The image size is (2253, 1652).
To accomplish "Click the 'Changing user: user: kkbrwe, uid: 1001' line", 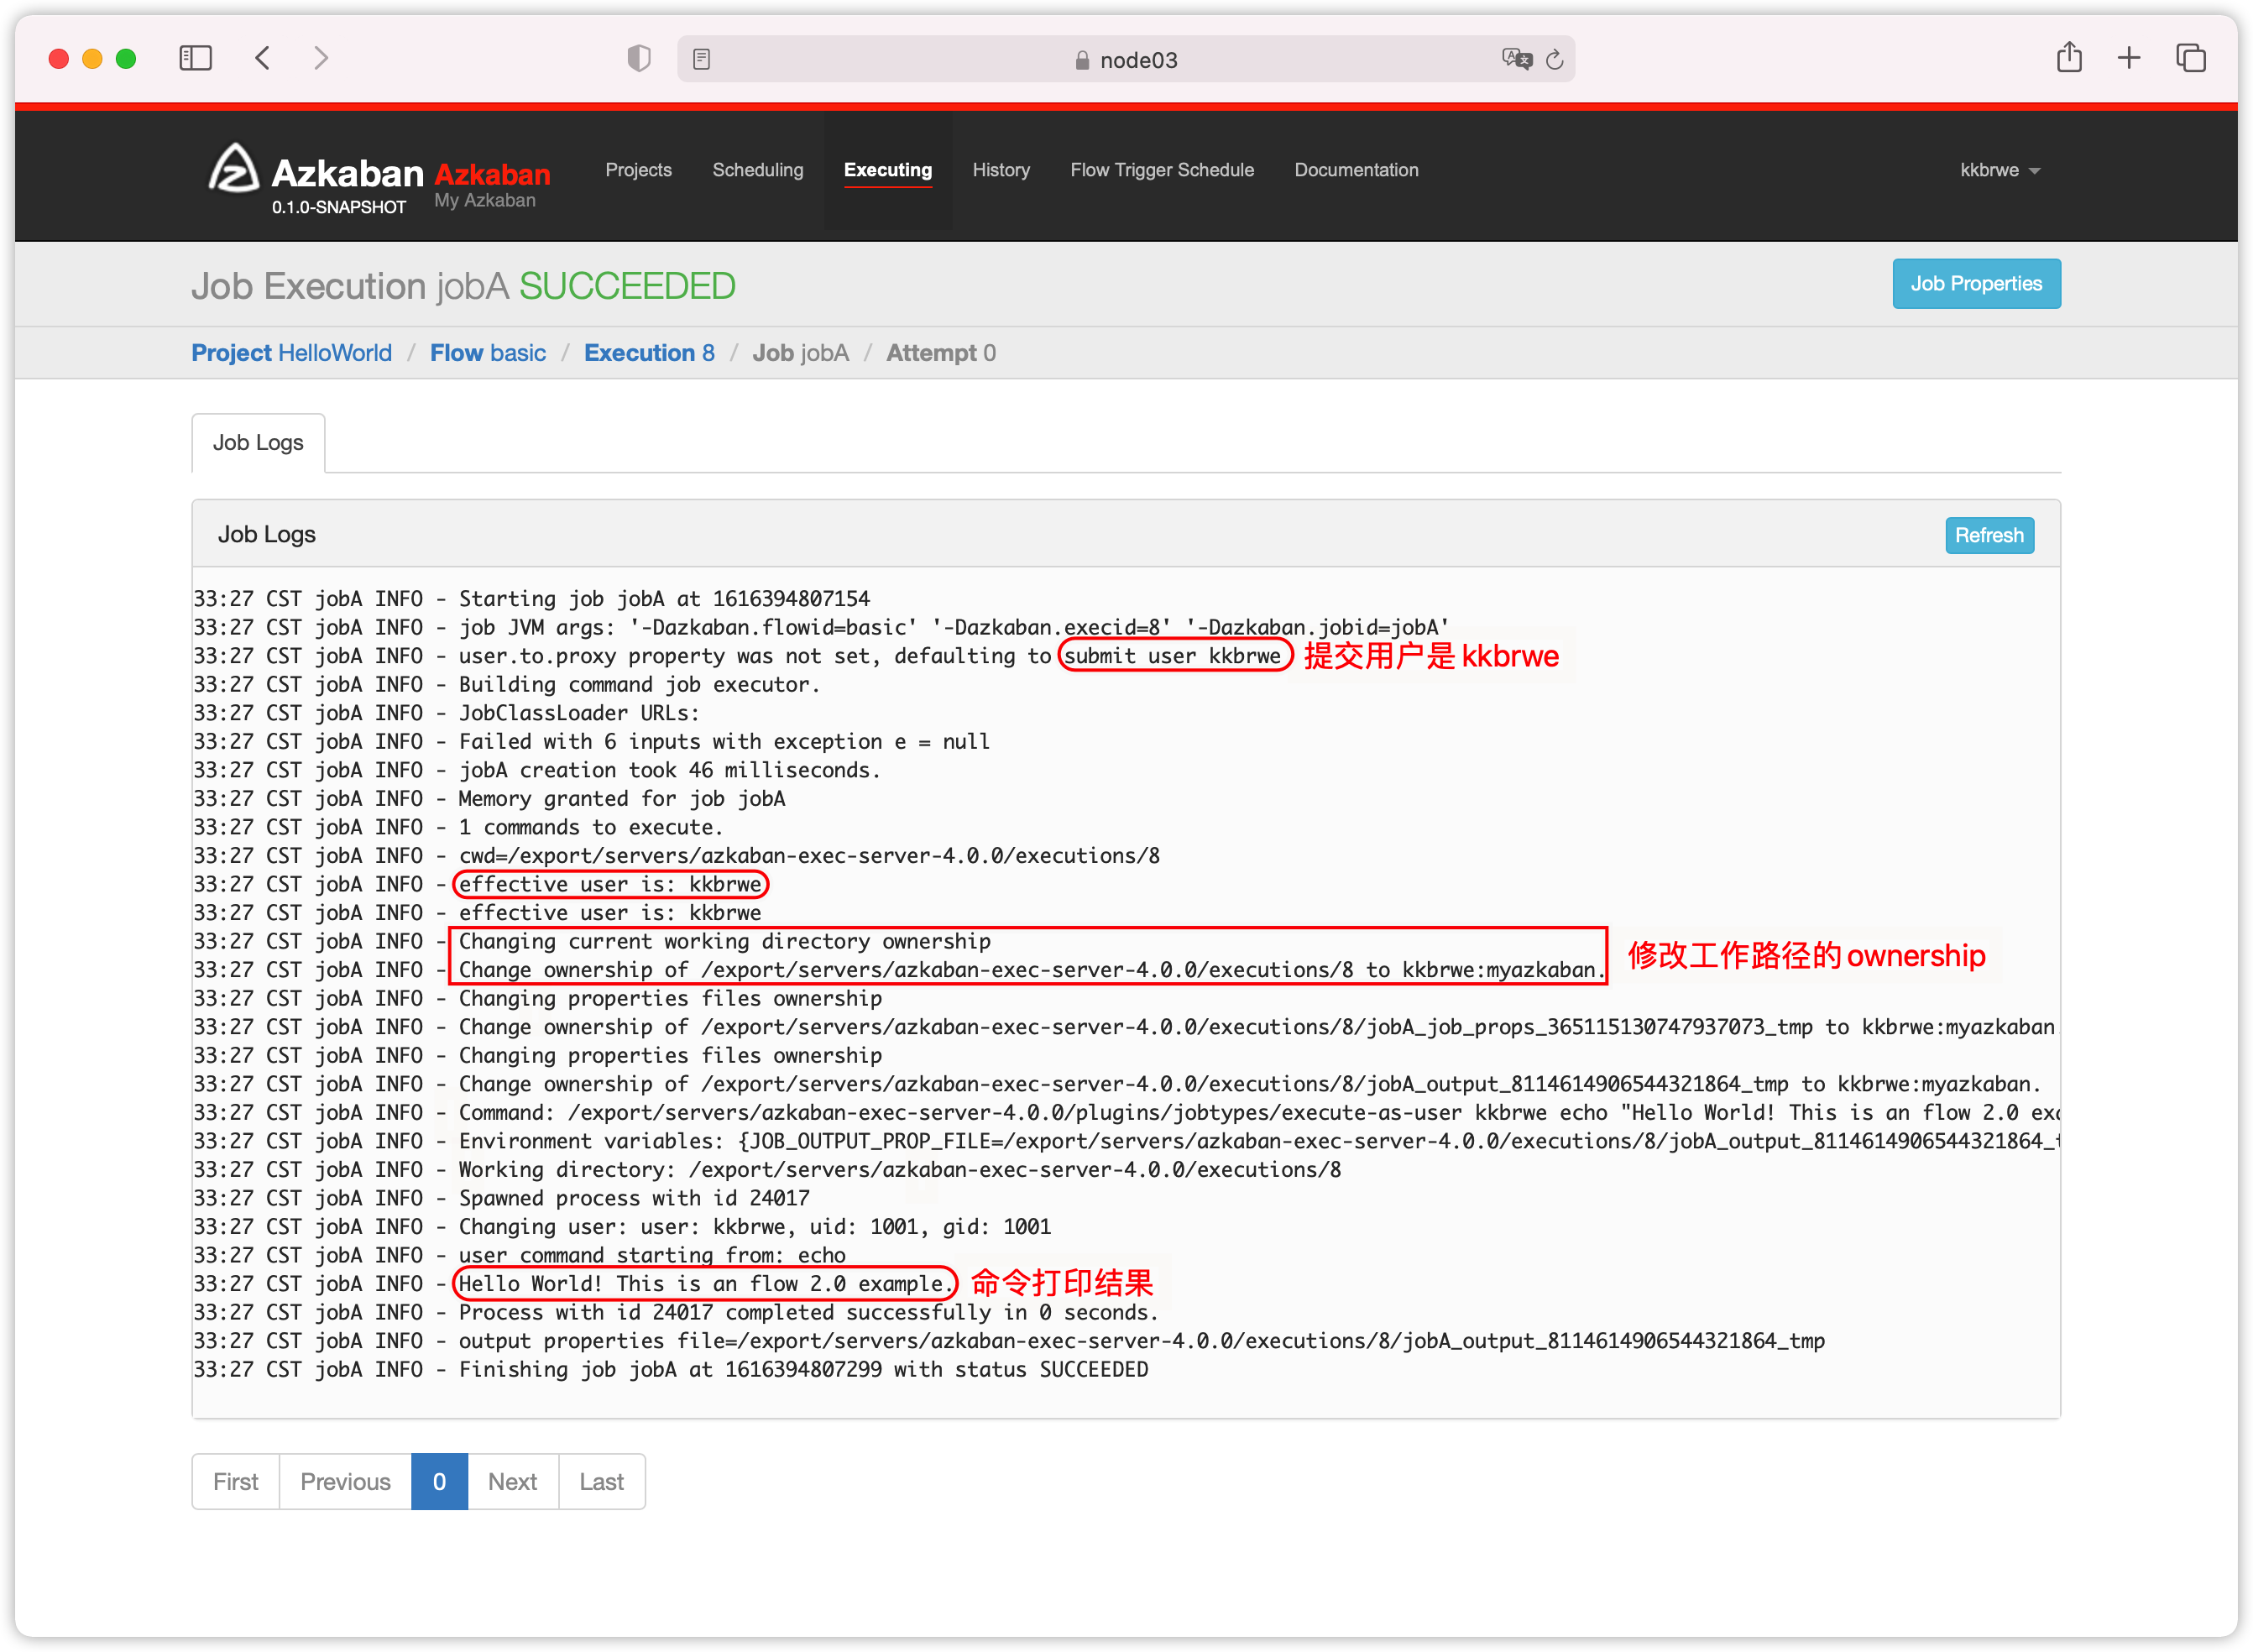I will coord(755,1227).
